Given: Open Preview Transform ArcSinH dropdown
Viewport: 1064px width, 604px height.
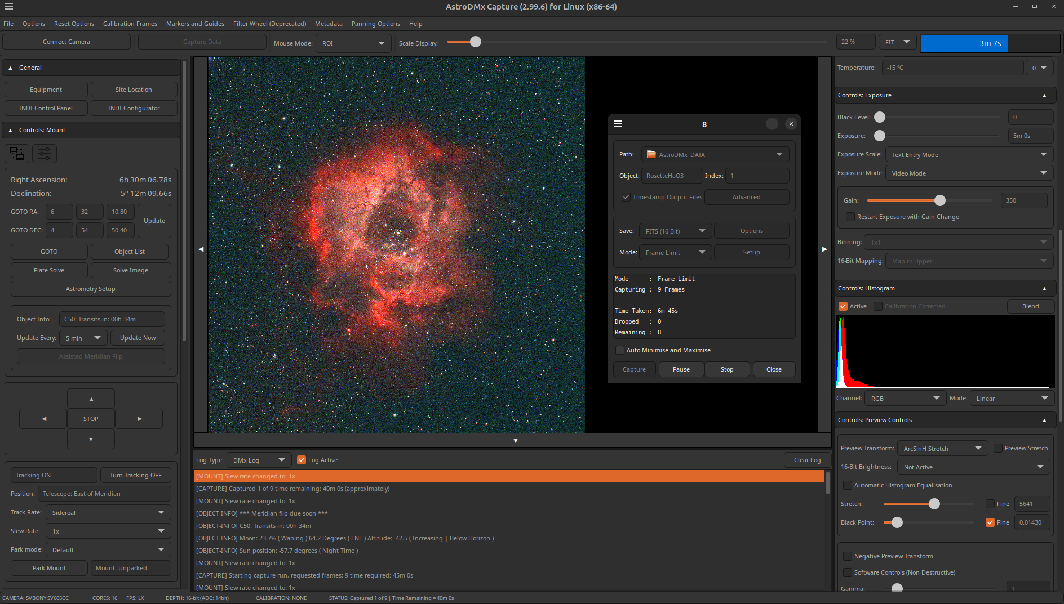Looking at the screenshot, I should [942, 449].
